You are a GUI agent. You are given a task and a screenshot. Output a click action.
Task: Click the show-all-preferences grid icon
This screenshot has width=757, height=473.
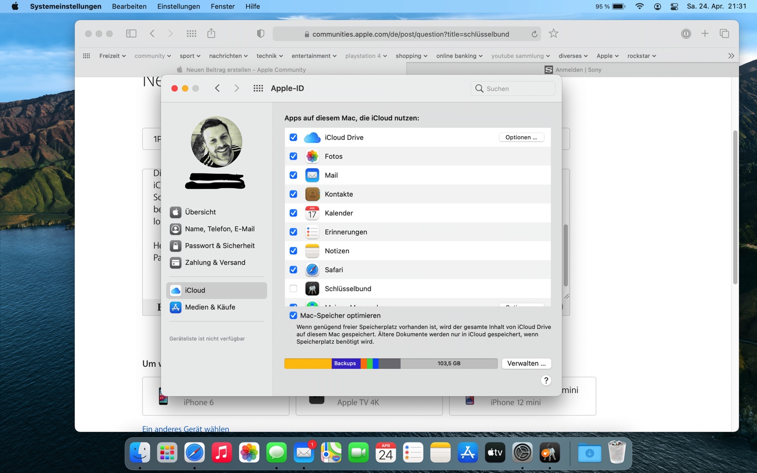pyautogui.click(x=258, y=88)
